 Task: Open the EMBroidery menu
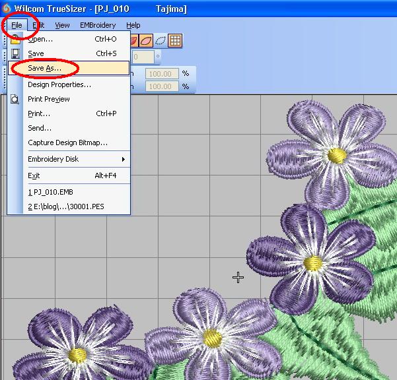98,25
